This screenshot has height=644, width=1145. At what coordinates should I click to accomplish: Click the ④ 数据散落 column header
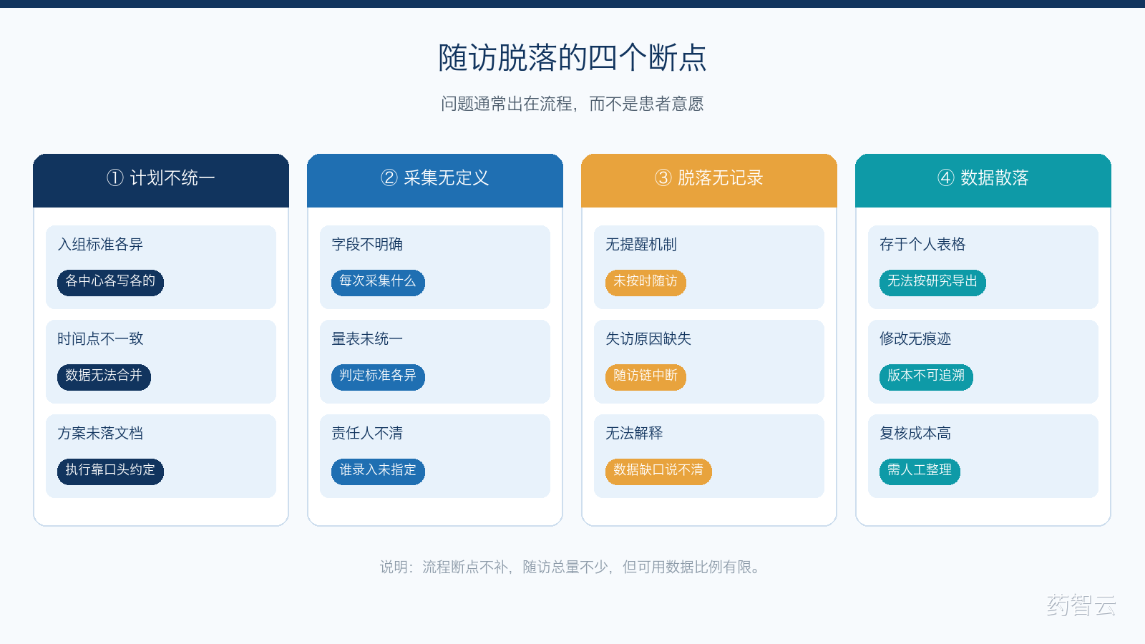click(x=983, y=180)
